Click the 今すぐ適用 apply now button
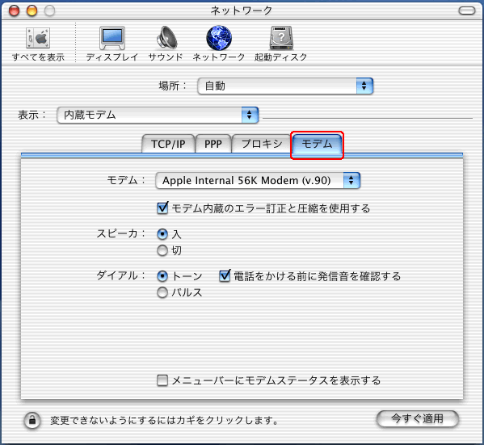This screenshot has height=445, width=484. pos(418,419)
